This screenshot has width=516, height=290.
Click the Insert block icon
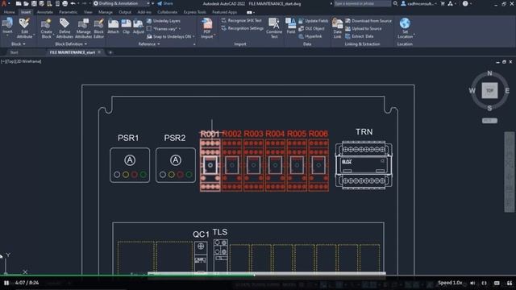(x=7, y=27)
